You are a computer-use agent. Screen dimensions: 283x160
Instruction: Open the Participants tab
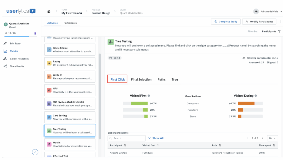[70, 23]
